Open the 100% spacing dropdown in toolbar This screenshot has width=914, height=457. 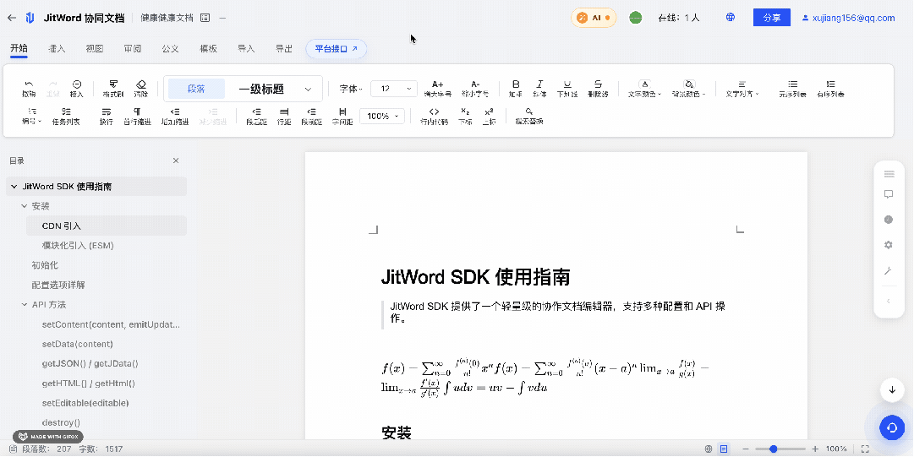pos(382,116)
